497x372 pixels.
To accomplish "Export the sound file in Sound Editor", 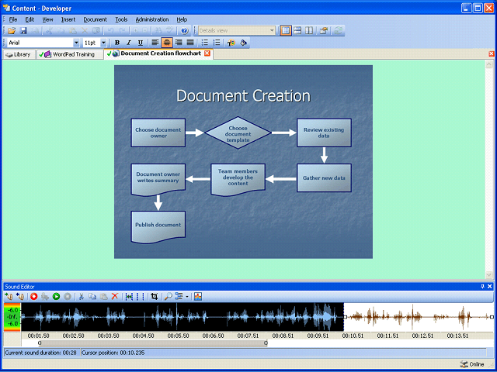I will coord(20,296).
